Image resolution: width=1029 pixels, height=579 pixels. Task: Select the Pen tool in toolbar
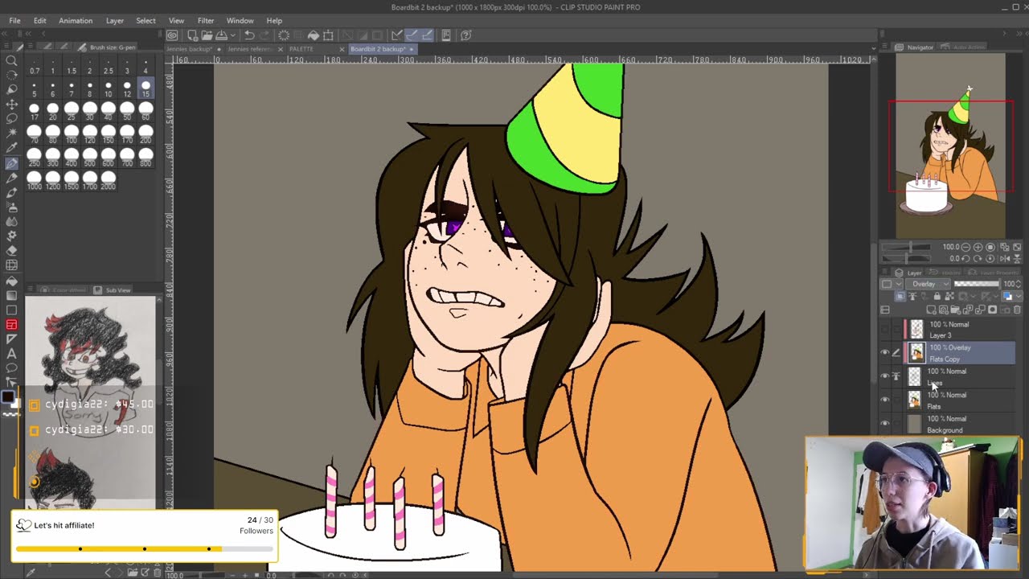[x=11, y=163]
